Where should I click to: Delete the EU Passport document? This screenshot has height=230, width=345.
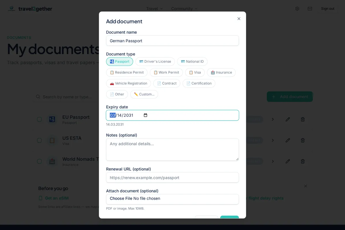tap(303, 119)
